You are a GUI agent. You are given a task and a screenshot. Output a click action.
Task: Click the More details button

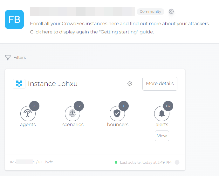click(160, 83)
